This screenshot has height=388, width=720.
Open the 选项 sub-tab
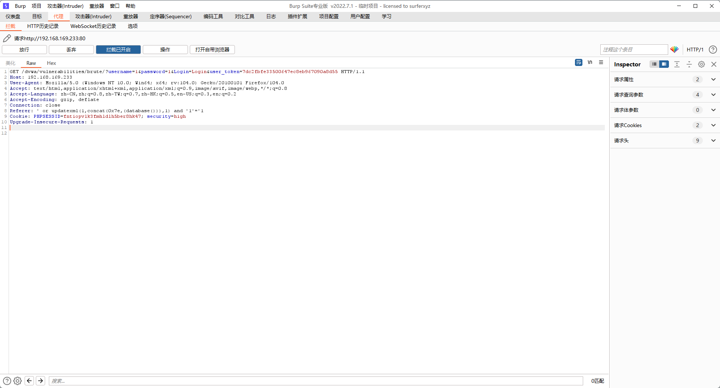click(x=133, y=26)
